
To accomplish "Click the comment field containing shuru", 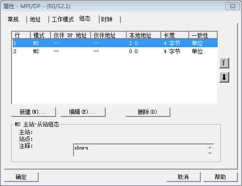I will click(x=140, y=150).
